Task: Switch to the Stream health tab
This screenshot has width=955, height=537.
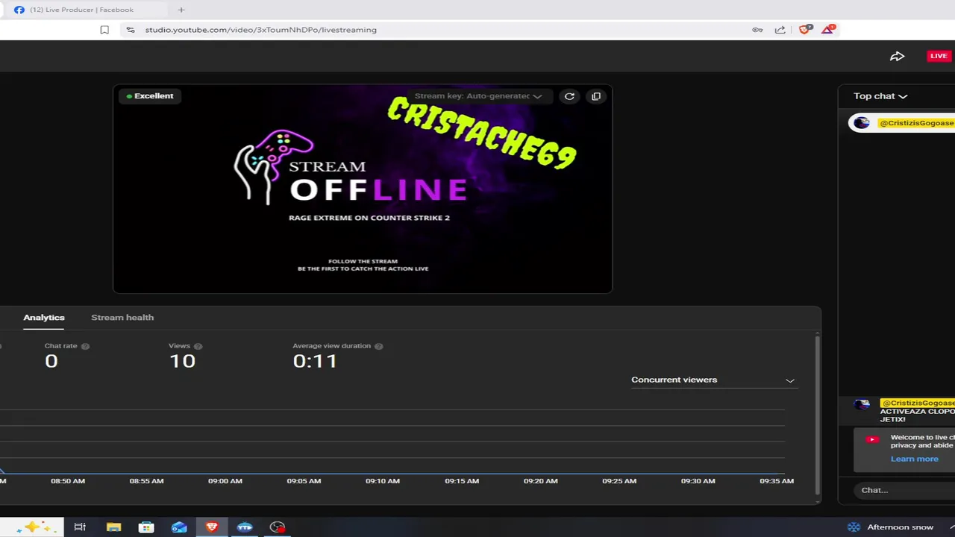Action: pos(122,318)
